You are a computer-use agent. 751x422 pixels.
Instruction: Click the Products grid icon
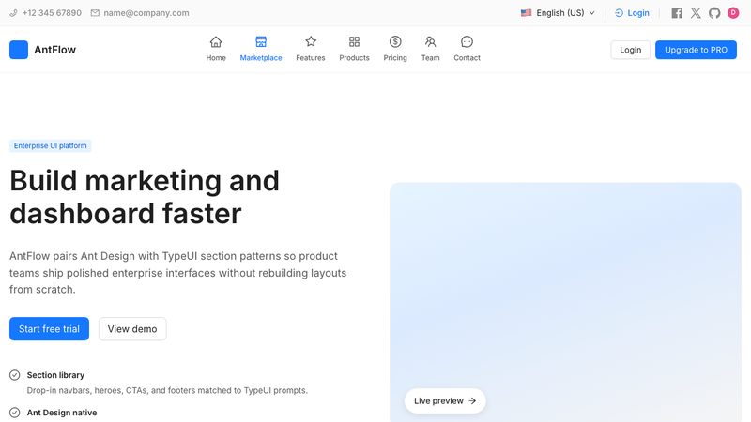(x=354, y=42)
